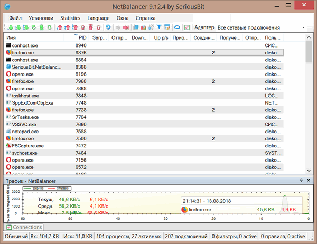Sort by the Прио... column header
Image resolution: width=317 pixels, height=244 pixels.
180,37
